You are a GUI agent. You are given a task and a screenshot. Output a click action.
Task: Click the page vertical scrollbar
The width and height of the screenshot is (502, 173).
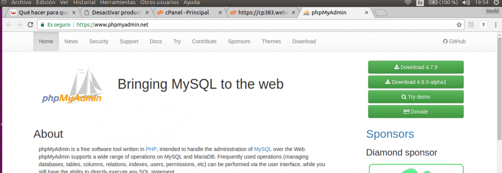pos(499,86)
